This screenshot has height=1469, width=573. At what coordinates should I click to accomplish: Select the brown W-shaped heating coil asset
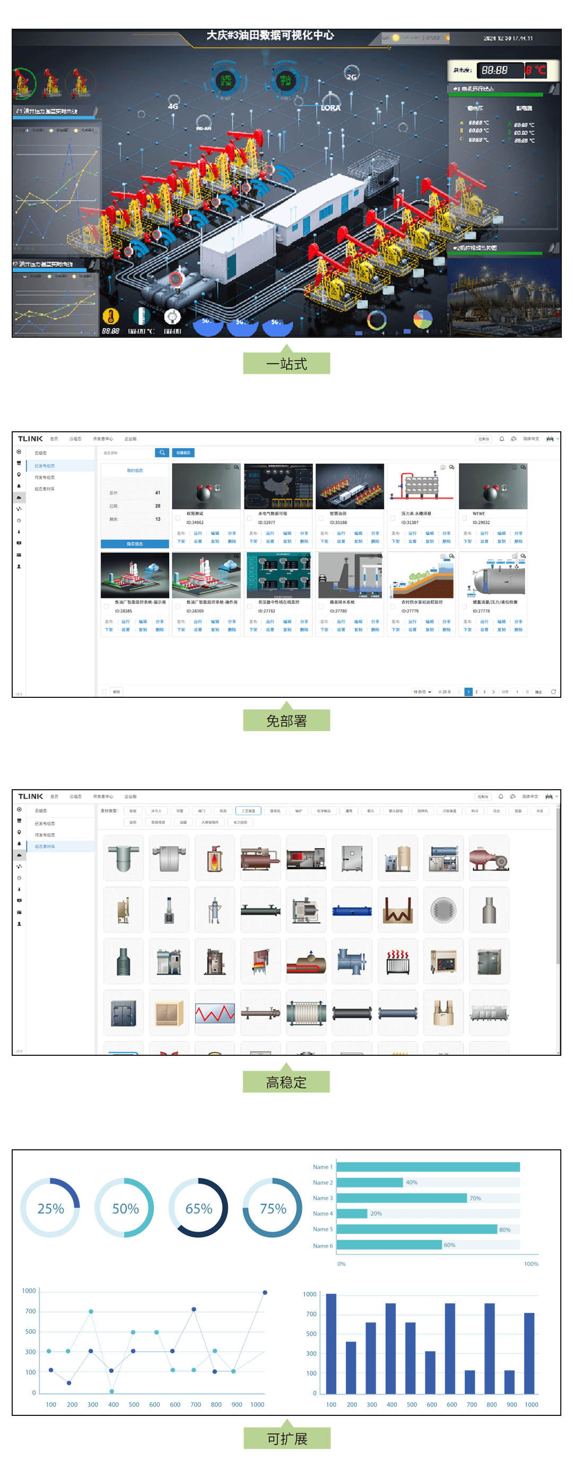point(397,910)
